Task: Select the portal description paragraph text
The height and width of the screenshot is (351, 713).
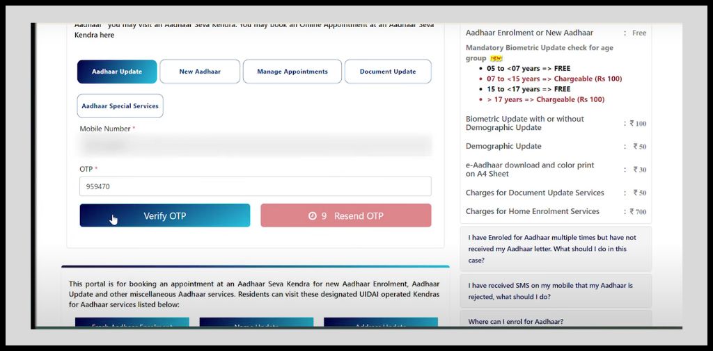Action: click(x=254, y=294)
